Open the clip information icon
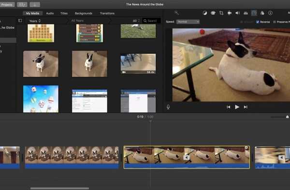This screenshot has height=190, width=290. click(270, 13)
